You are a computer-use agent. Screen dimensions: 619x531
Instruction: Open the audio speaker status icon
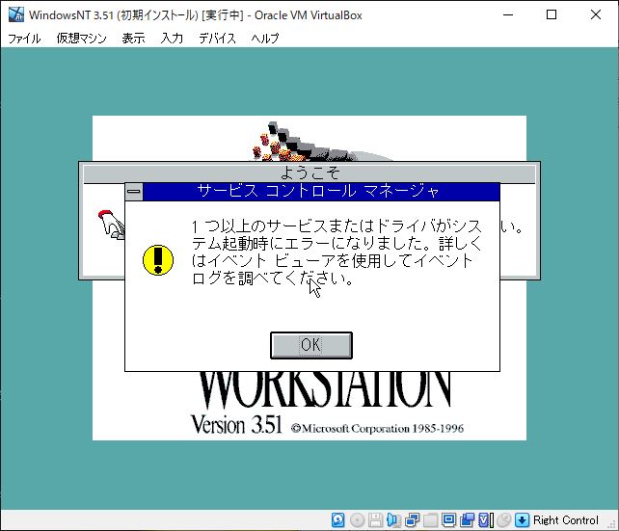393,520
